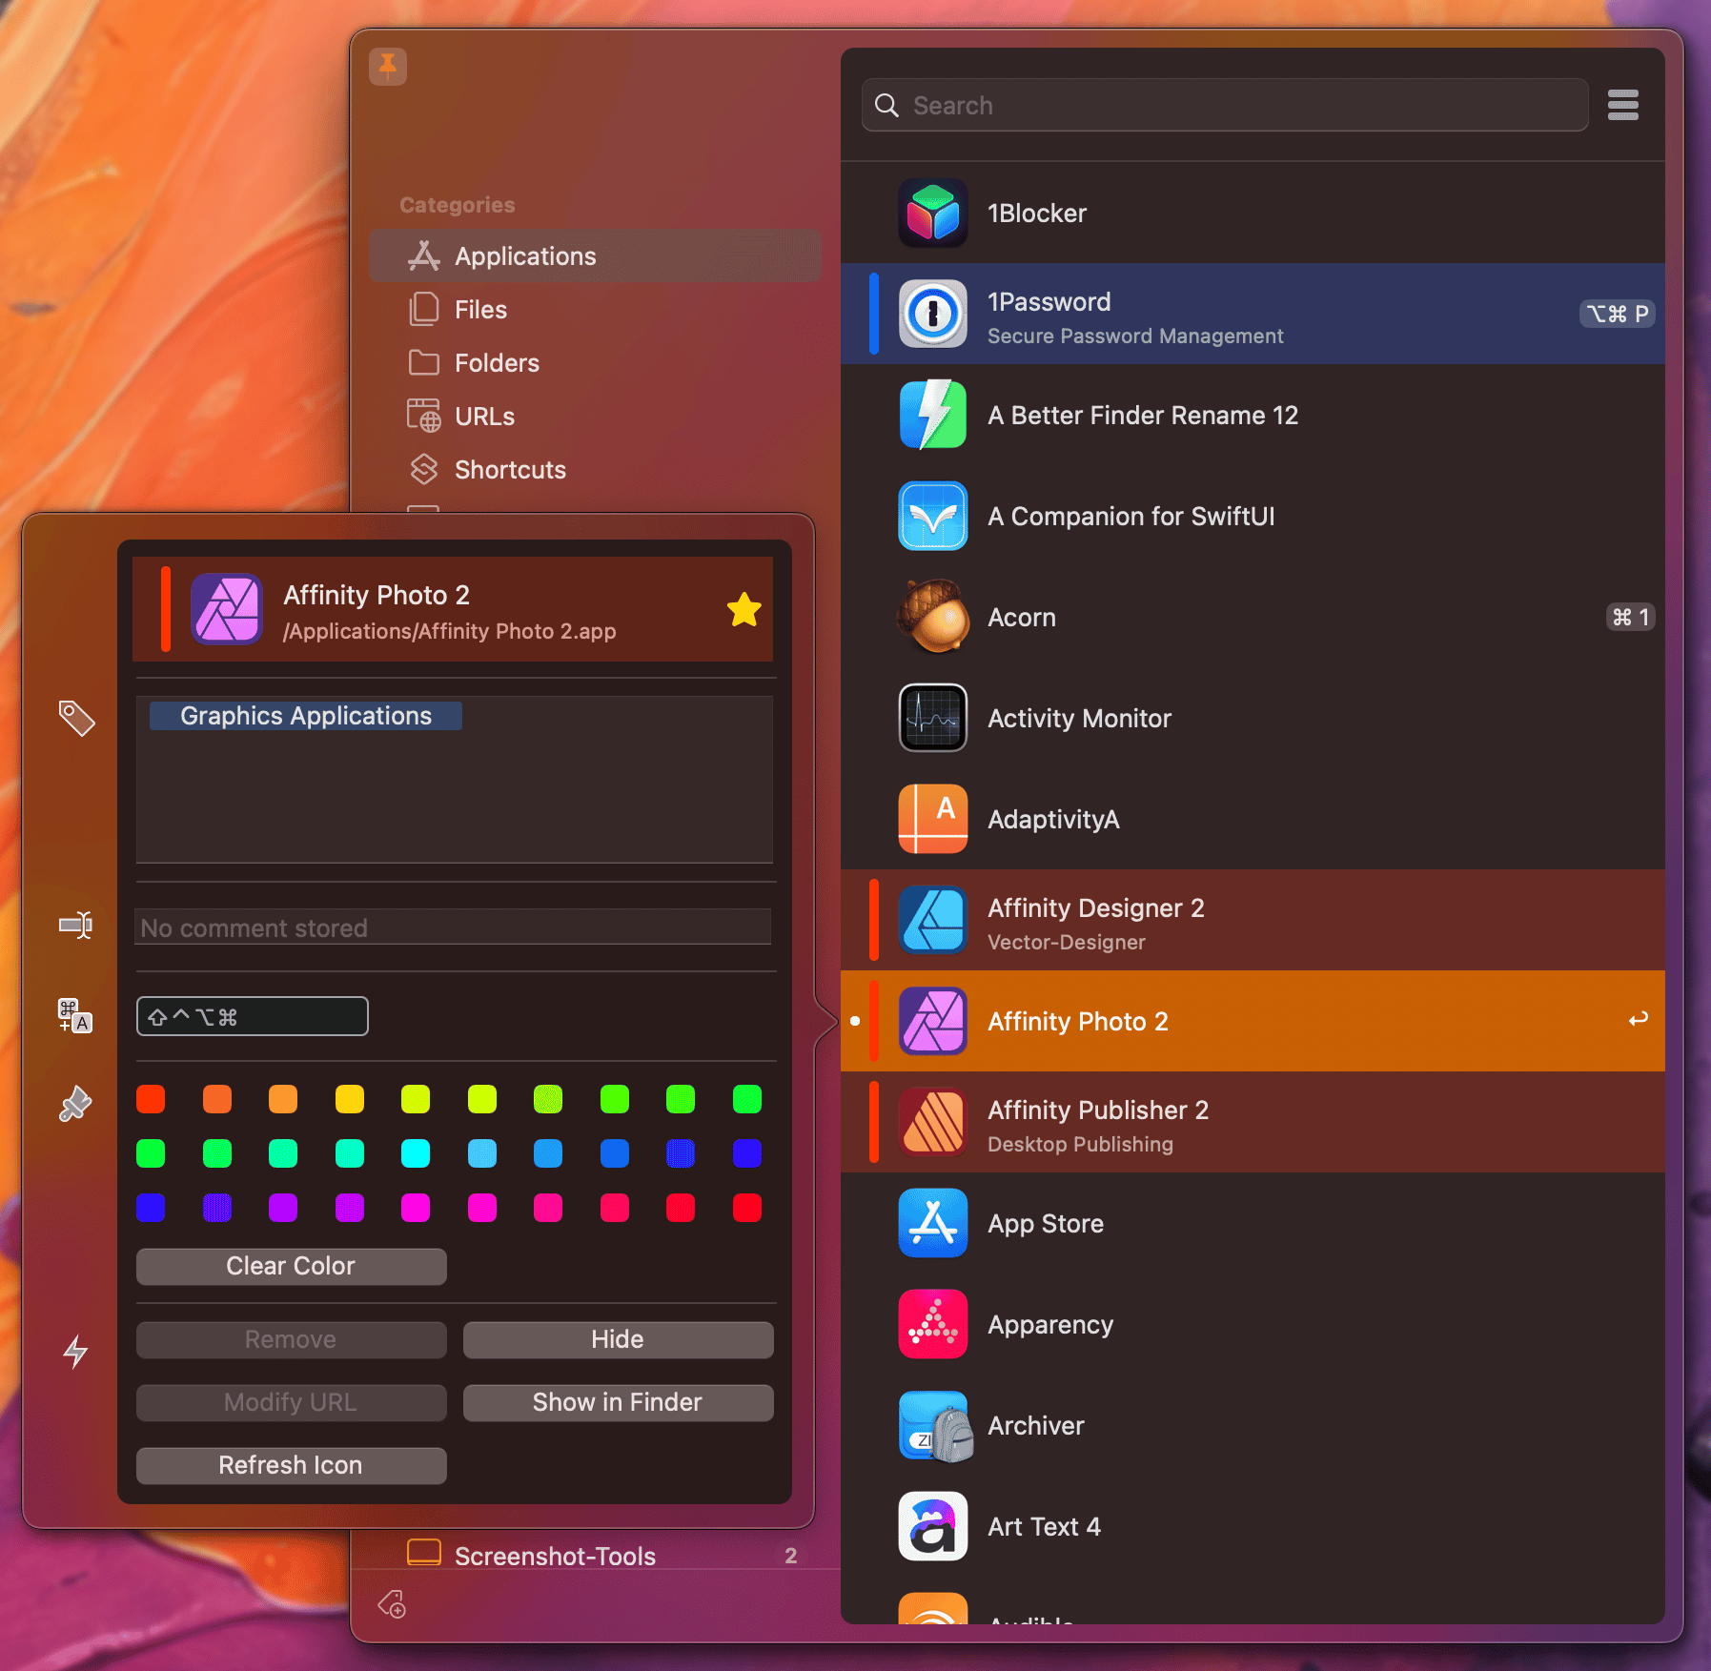This screenshot has height=1671, width=1711.
Task: Click the Refresh Icon button
Action: click(x=291, y=1465)
